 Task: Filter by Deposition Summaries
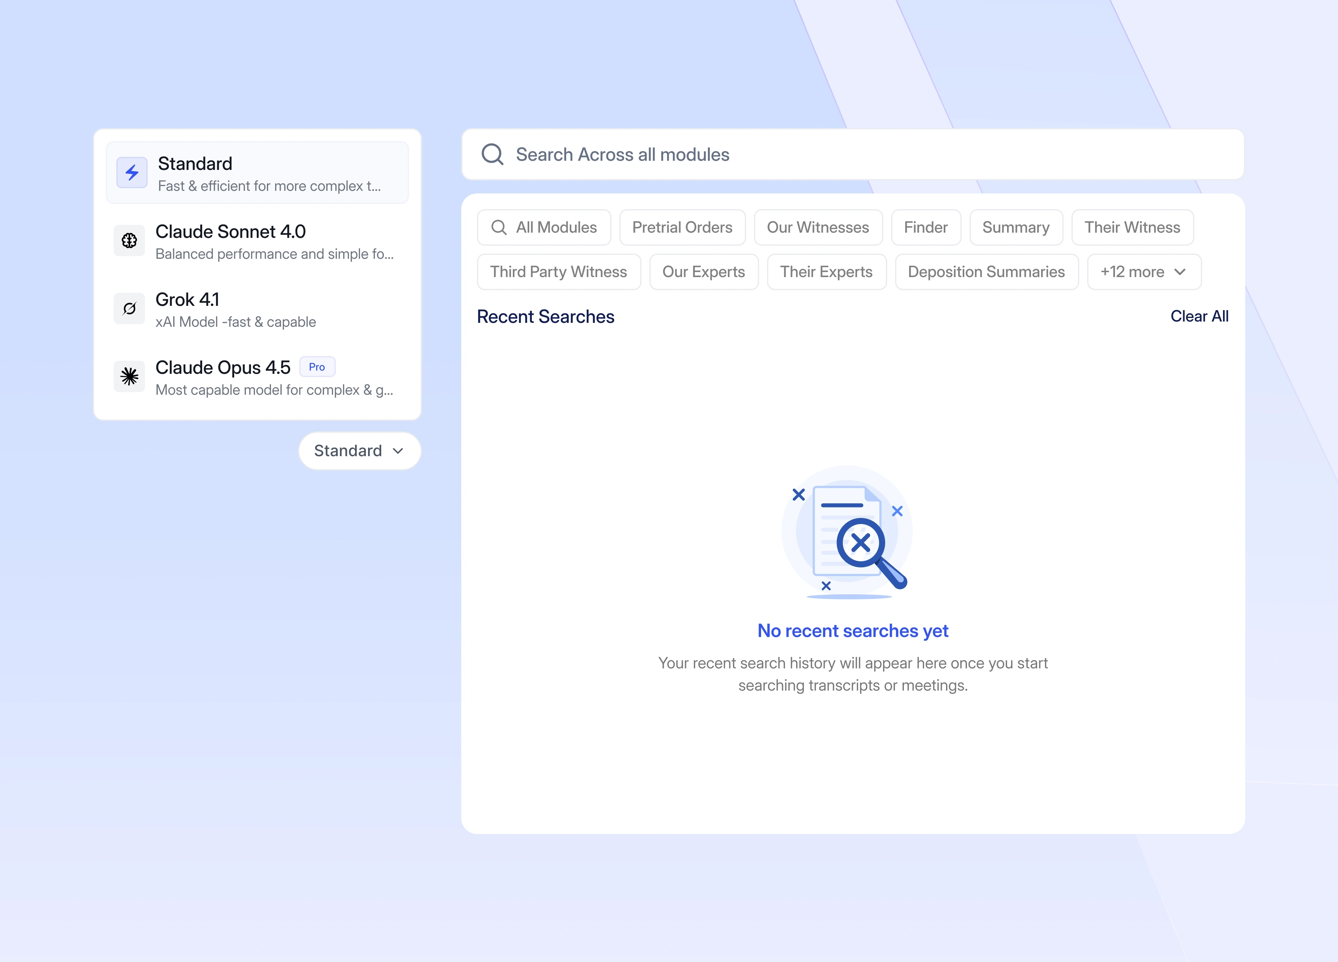click(987, 272)
